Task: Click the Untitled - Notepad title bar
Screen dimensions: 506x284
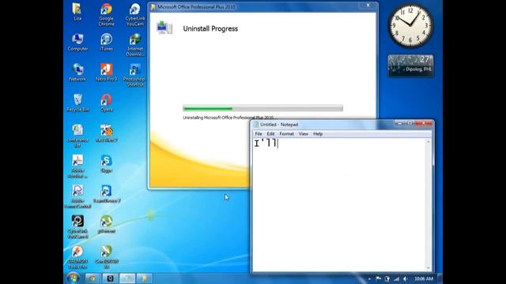Action: click(x=323, y=125)
